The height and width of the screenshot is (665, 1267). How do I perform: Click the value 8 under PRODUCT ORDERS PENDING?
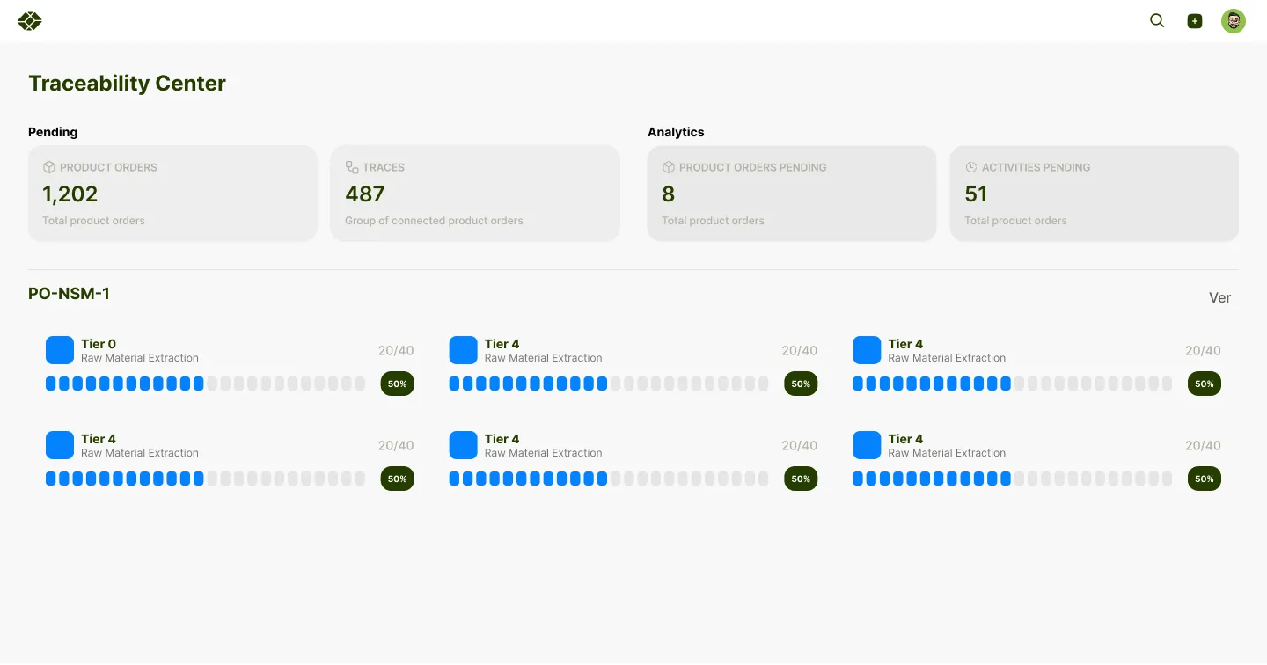(x=669, y=194)
